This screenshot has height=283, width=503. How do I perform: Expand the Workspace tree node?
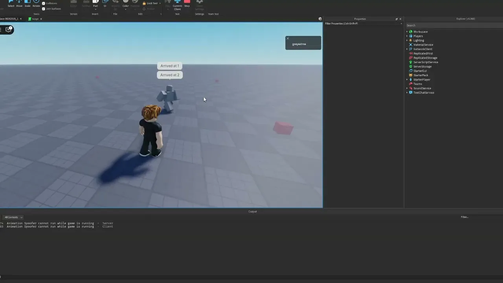coord(407,32)
